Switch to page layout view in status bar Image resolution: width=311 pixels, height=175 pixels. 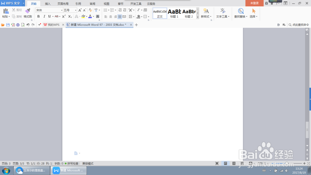coord(225,163)
